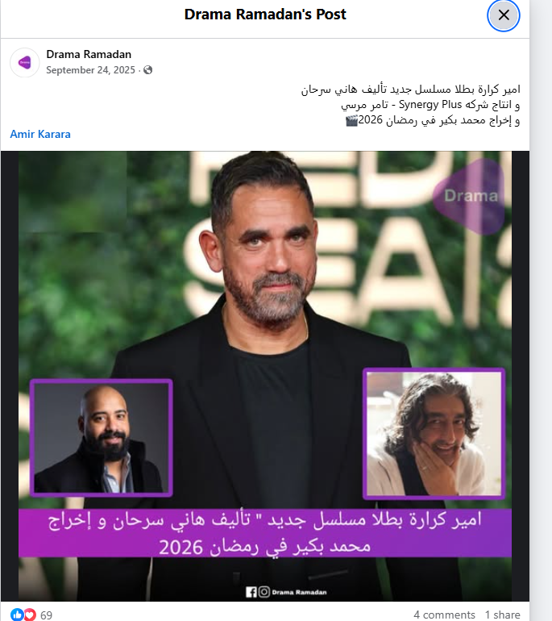Click the bald bearded man's inset photo
Viewport: 552px width, 621px height.
(102, 438)
